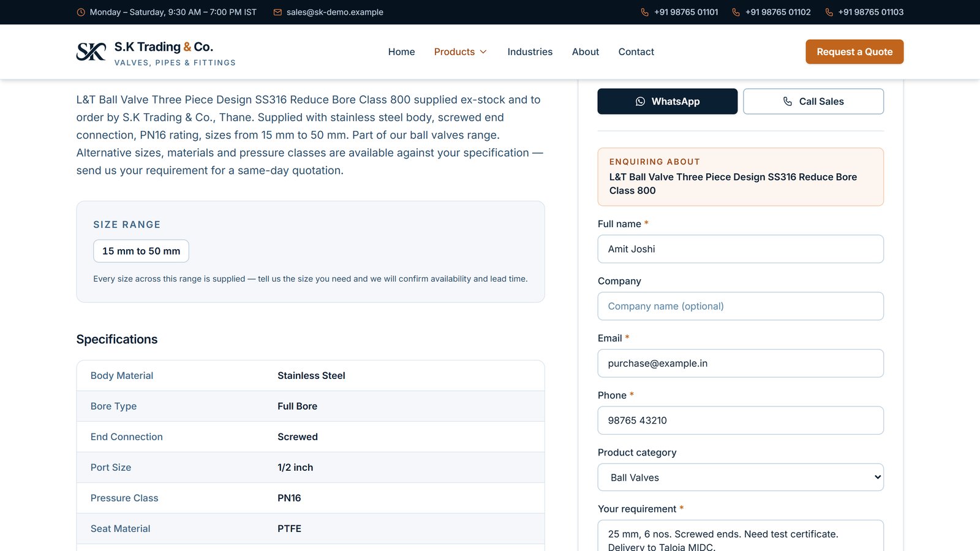Click the Monday – Saturday business hours text
This screenshot has height=551, width=980.
click(x=173, y=12)
